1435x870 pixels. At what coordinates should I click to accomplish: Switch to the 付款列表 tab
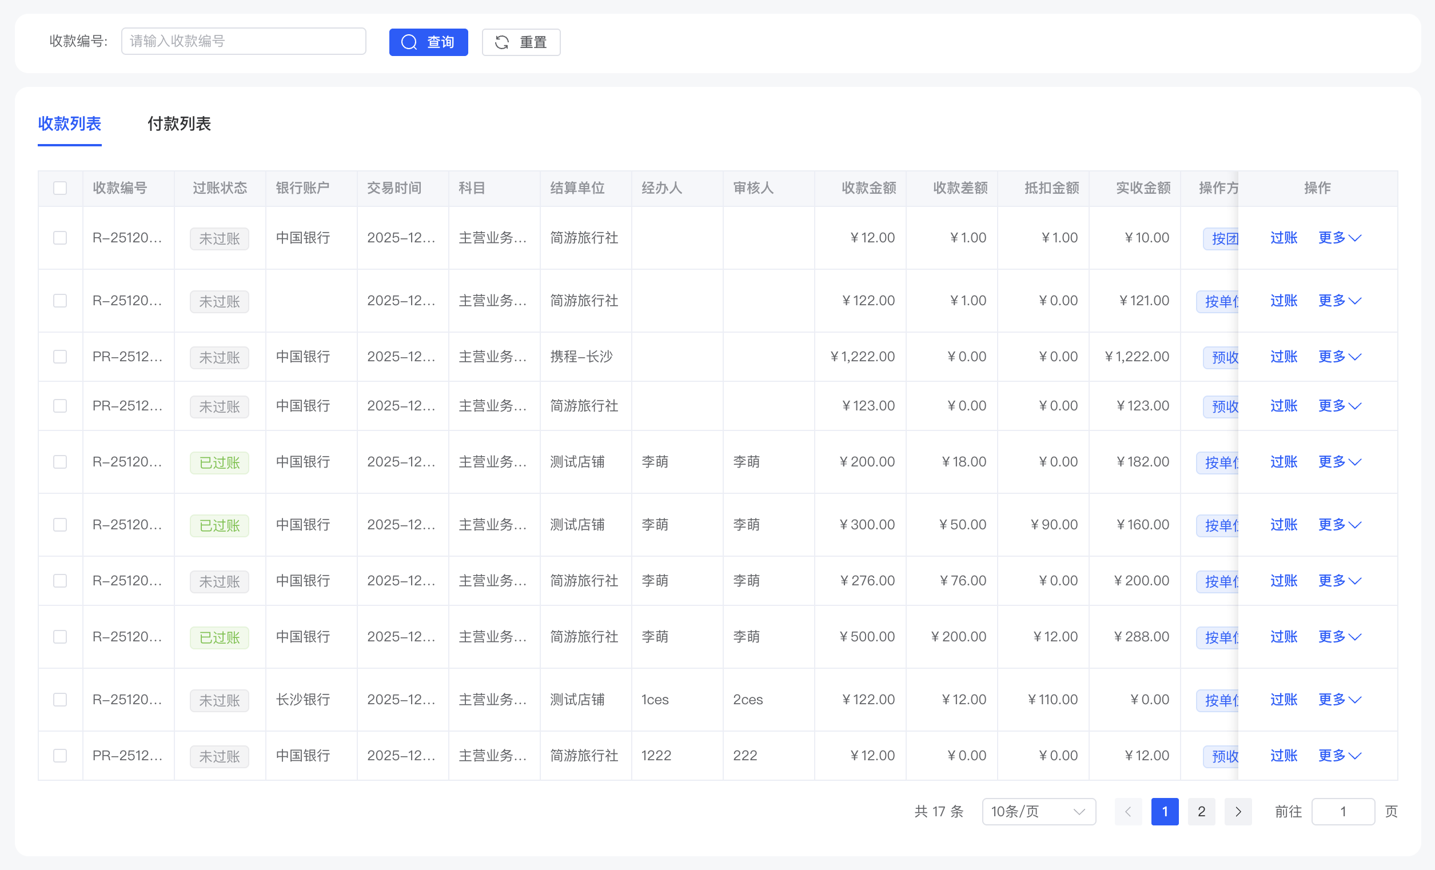[179, 124]
